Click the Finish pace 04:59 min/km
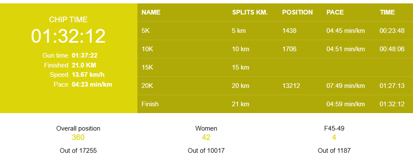The width and height of the screenshot is (413, 166). pos(346,104)
